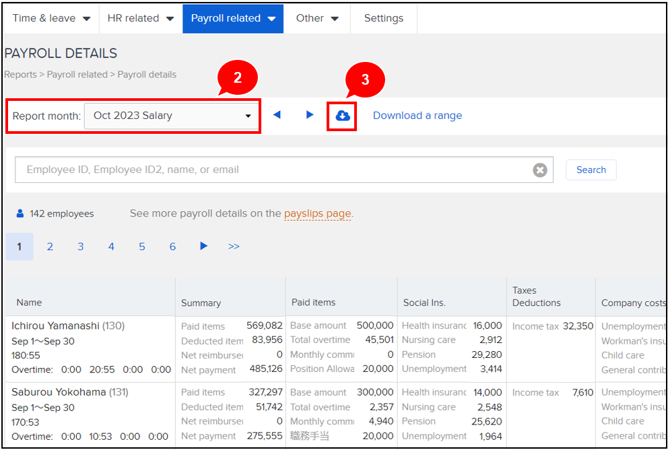Go to page 6 of results

click(172, 247)
